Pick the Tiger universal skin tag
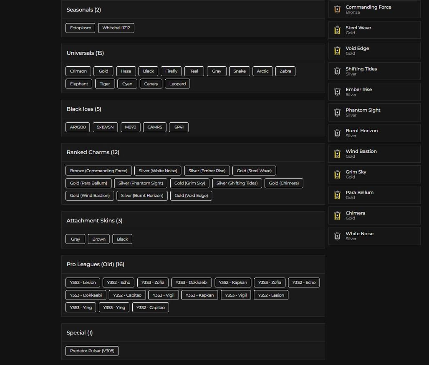This screenshot has height=365, width=429. [x=105, y=84]
